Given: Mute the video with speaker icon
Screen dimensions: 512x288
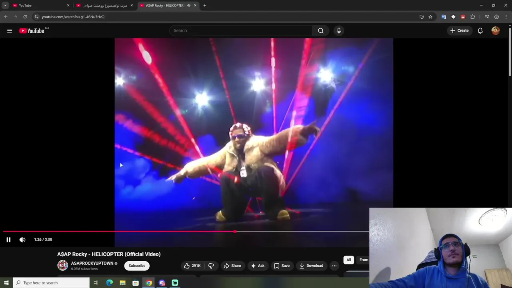Looking at the screenshot, I should point(22,240).
